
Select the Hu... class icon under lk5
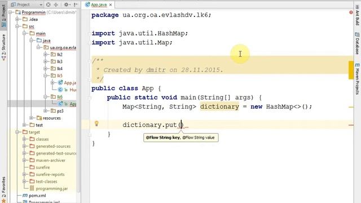click(x=60, y=90)
